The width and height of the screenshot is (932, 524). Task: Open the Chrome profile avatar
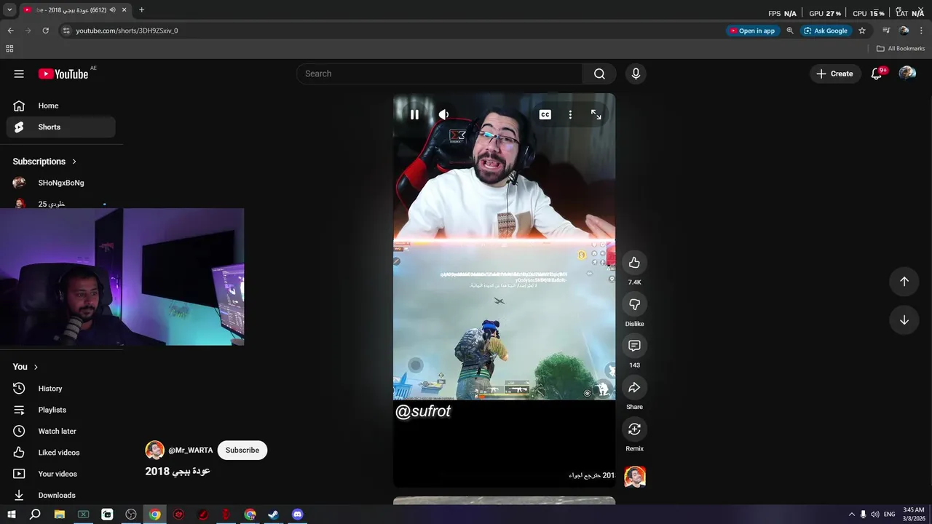[904, 31]
